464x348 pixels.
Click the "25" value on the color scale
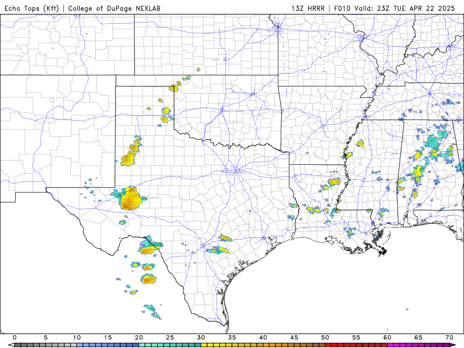click(170, 338)
